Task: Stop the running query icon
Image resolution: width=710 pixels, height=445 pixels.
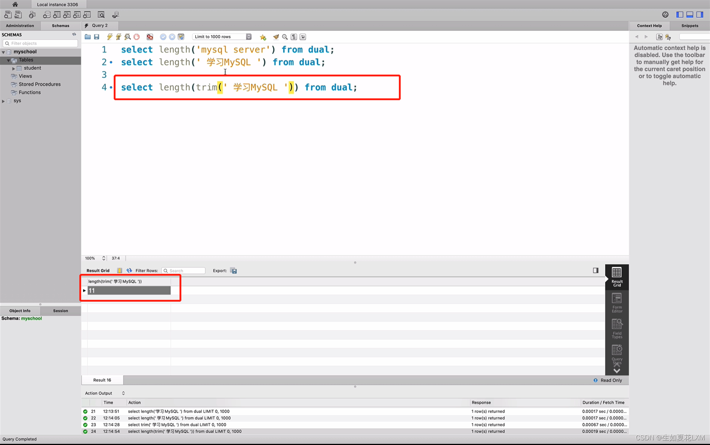Action: 137,37
